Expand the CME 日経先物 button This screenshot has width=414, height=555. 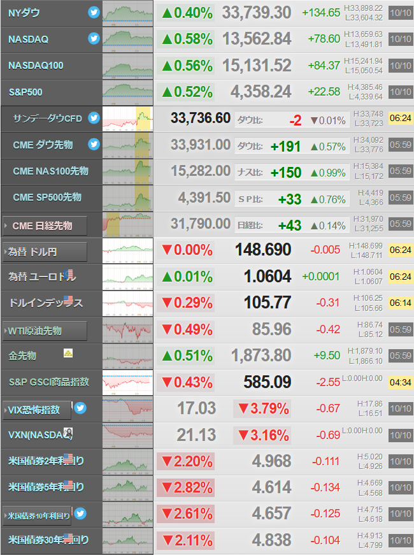(45, 226)
